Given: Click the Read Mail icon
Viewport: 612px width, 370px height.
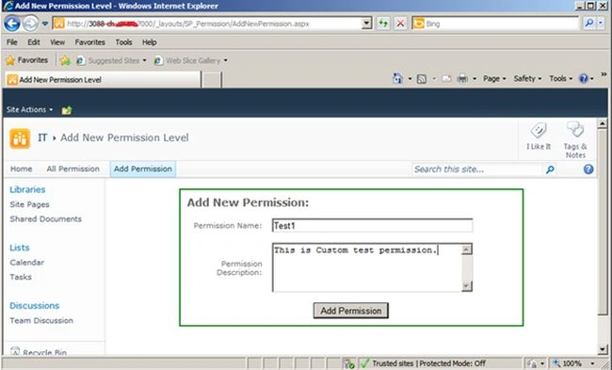Looking at the screenshot, I should [446, 79].
